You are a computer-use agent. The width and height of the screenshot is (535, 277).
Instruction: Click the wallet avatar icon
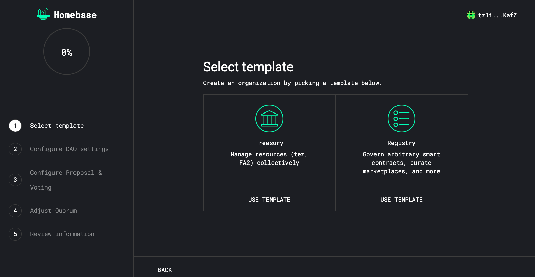click(471, 15)
